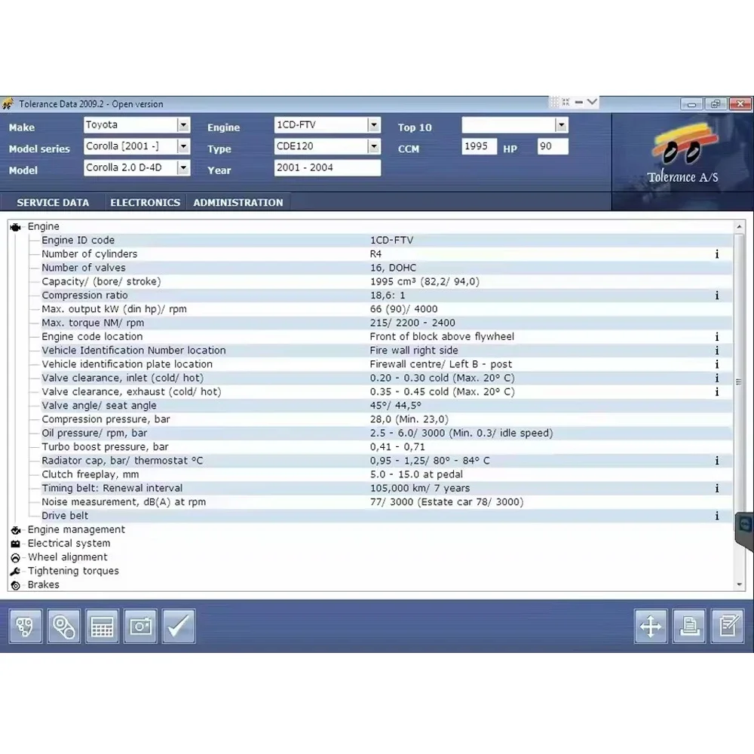Show info for Vehicle identification plate location
The height and width of the screenshot is (754, 754).
click(x=717, y=364)
